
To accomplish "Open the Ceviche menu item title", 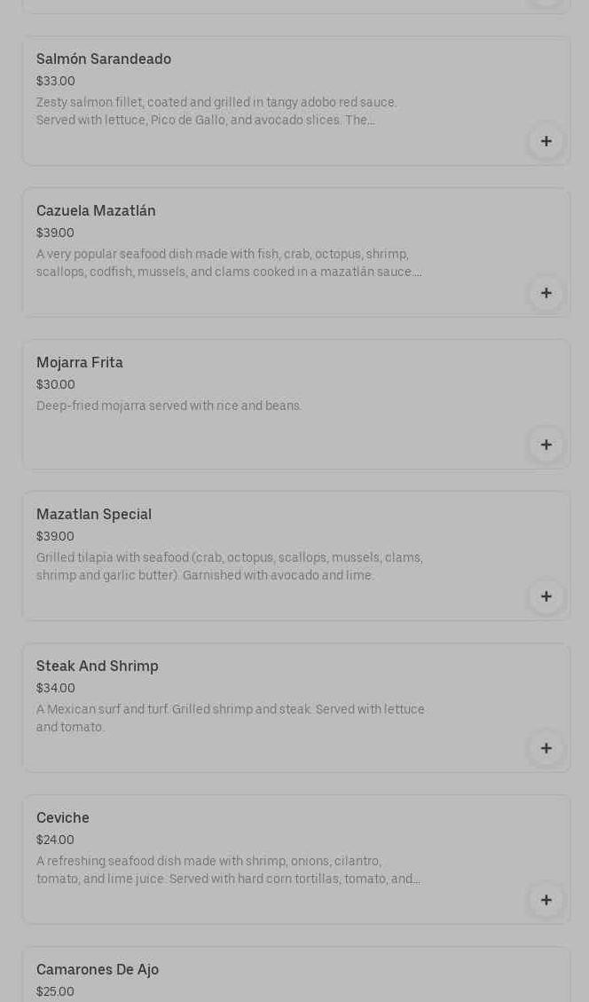I will 63,818.
